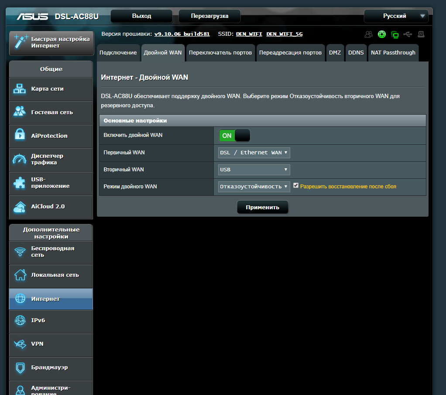
Task: Click the Internet globe sidebar icon
Action: (x=20, y=298)
